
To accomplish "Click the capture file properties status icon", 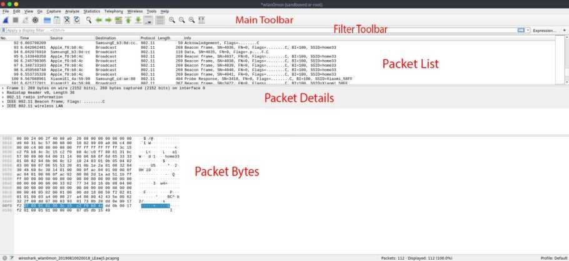I will coord(12,258).
